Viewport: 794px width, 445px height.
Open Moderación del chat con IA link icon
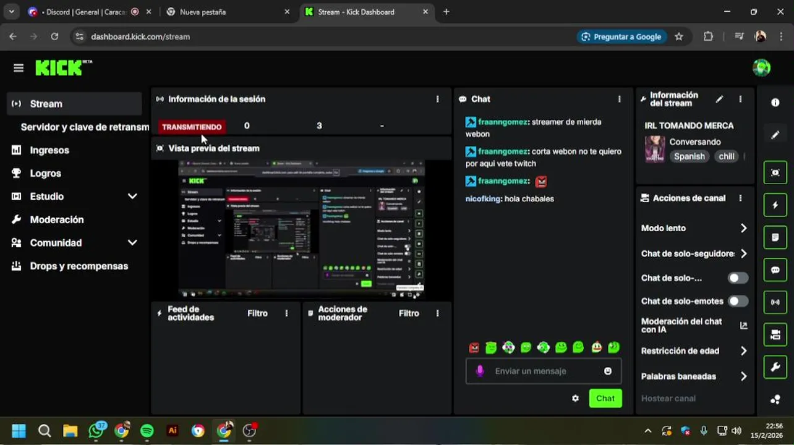pos(743,326)
